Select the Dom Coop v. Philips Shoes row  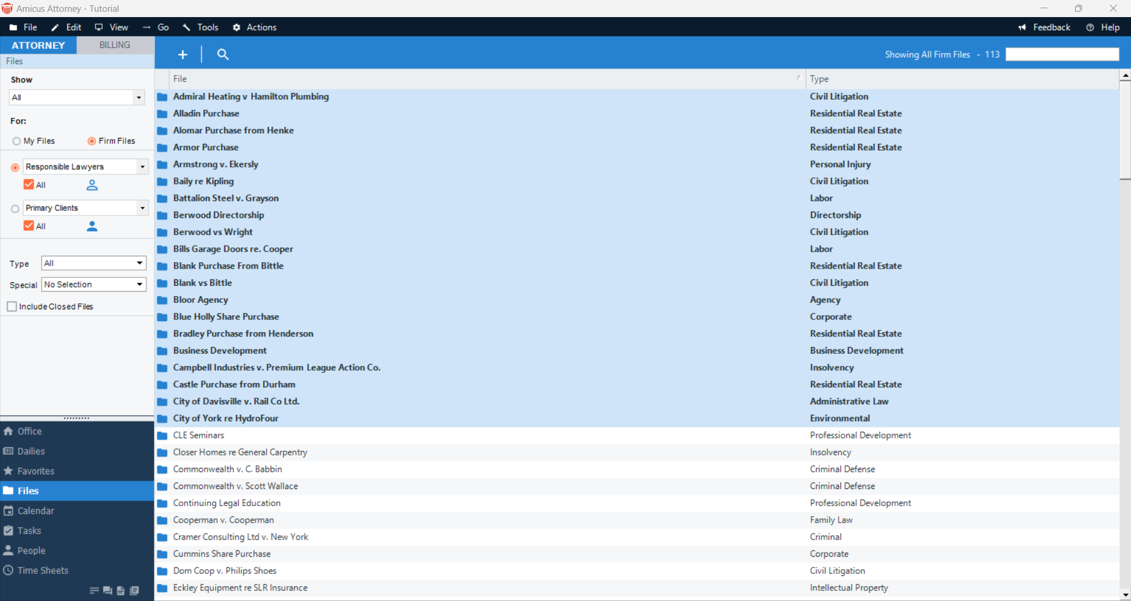coord(637,571)
